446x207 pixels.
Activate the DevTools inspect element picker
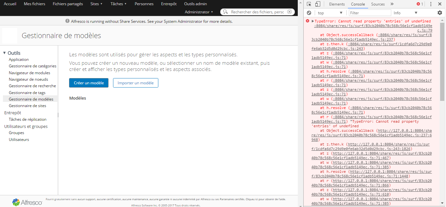point(309,4)
